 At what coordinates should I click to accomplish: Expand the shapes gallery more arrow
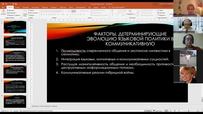(125, 15)
